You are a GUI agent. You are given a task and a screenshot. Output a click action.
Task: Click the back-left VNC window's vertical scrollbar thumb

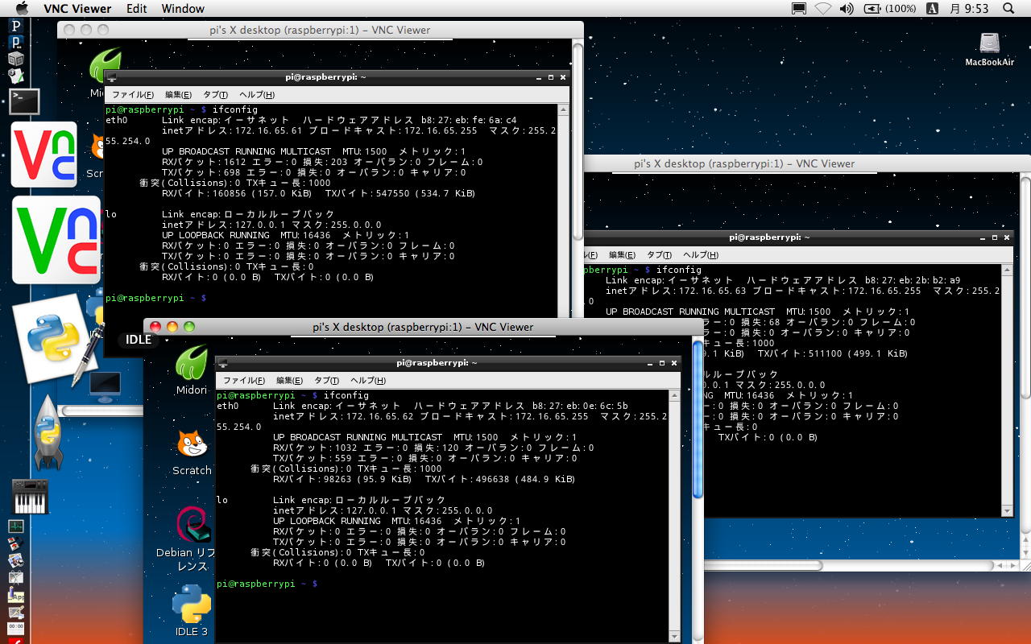(x=578, y=140)
